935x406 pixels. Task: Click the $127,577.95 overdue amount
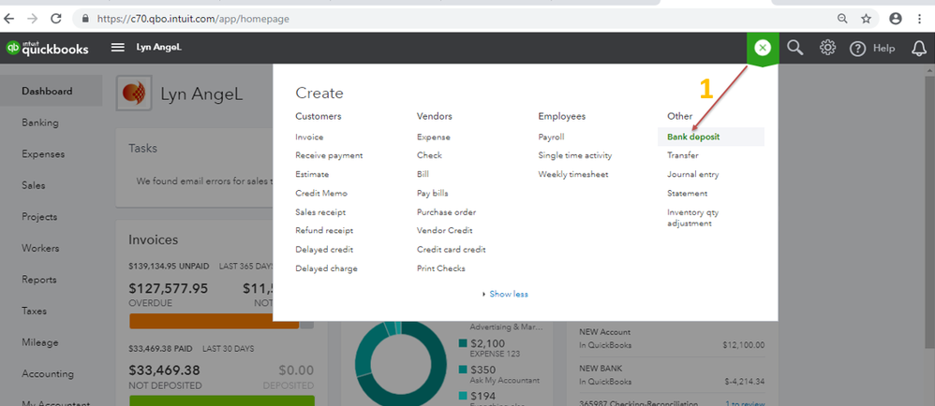(168, 289)
